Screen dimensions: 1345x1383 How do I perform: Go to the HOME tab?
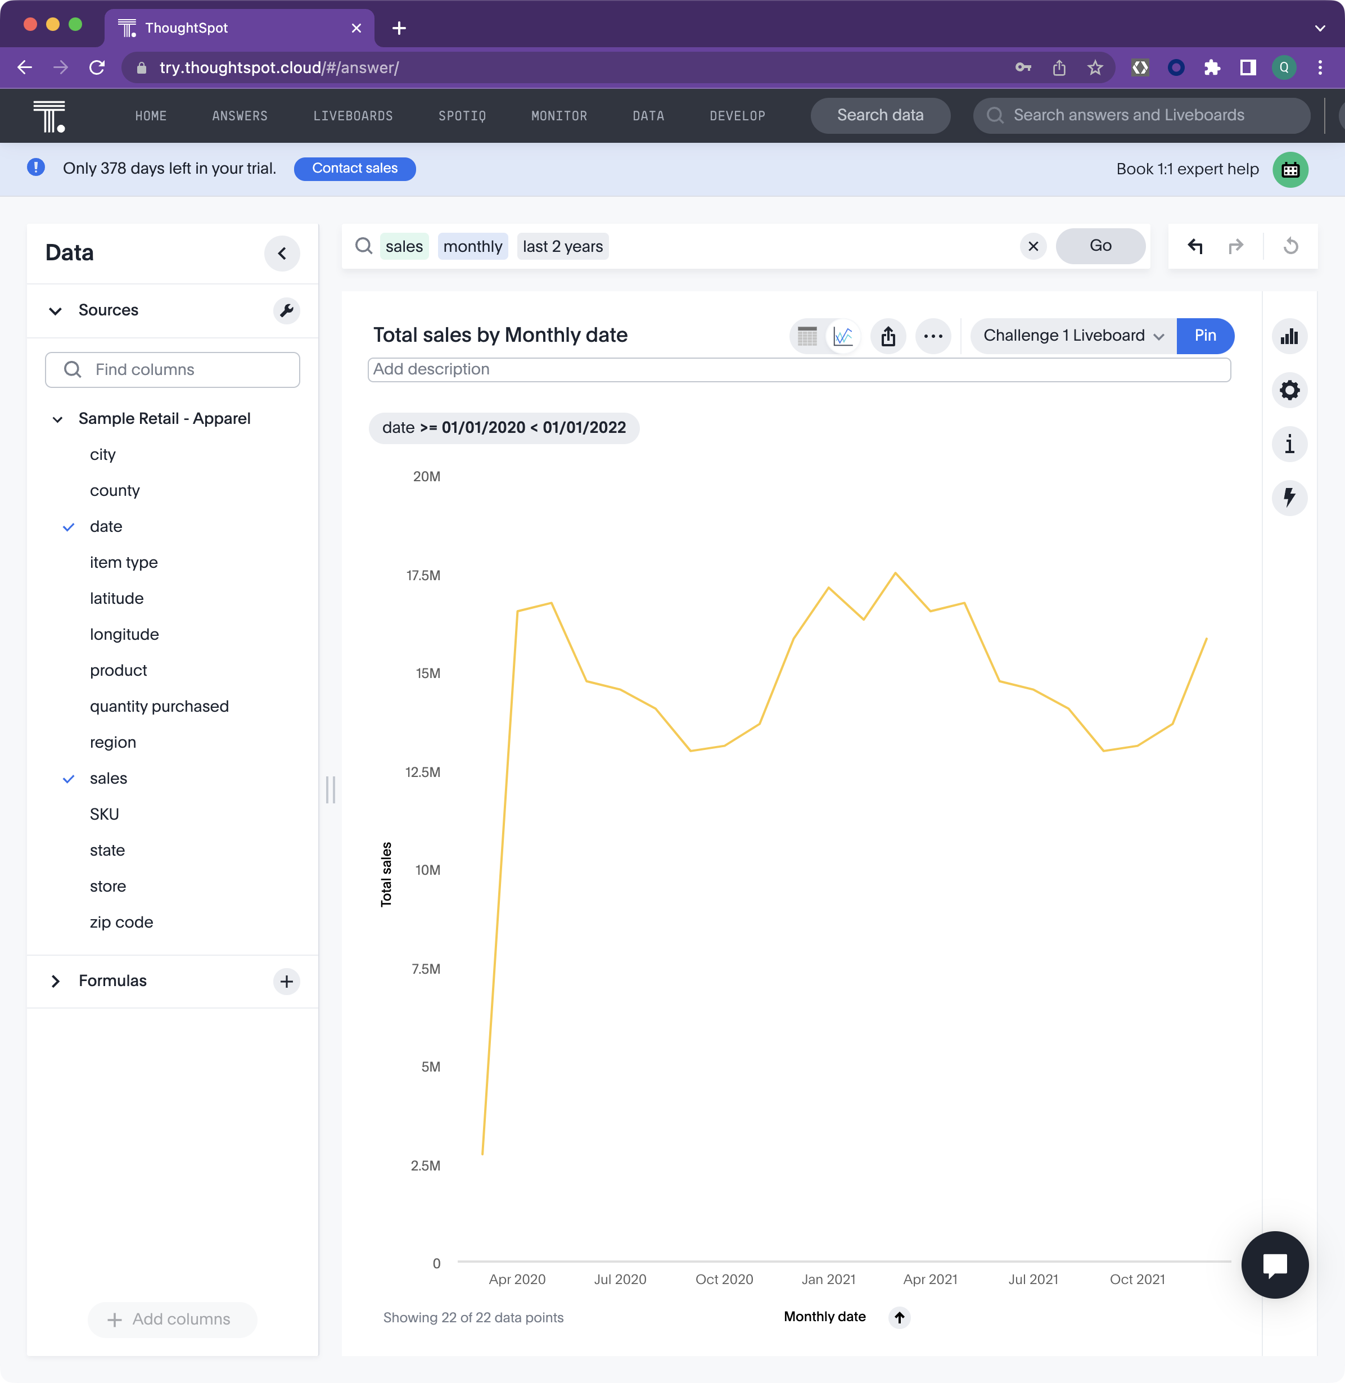click(151, 116)
